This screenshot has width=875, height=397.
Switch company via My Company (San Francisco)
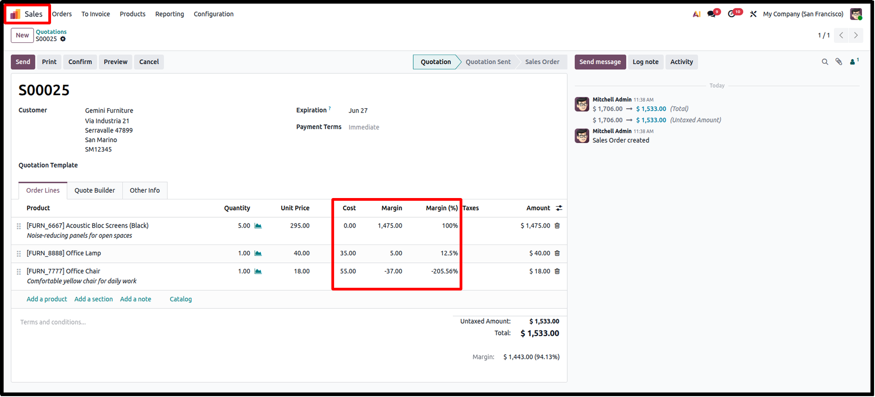pyautogui.click(x=803, y=14)
